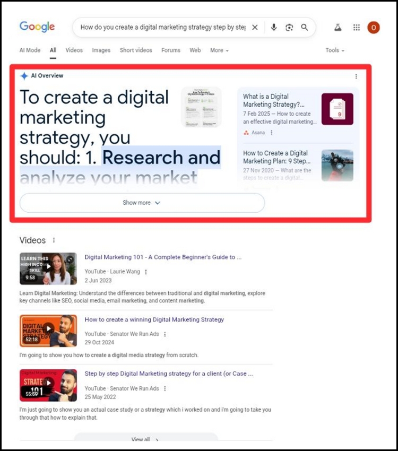Switch to the Images tab
The image size is (398, 451).
(x=101, y=50)
